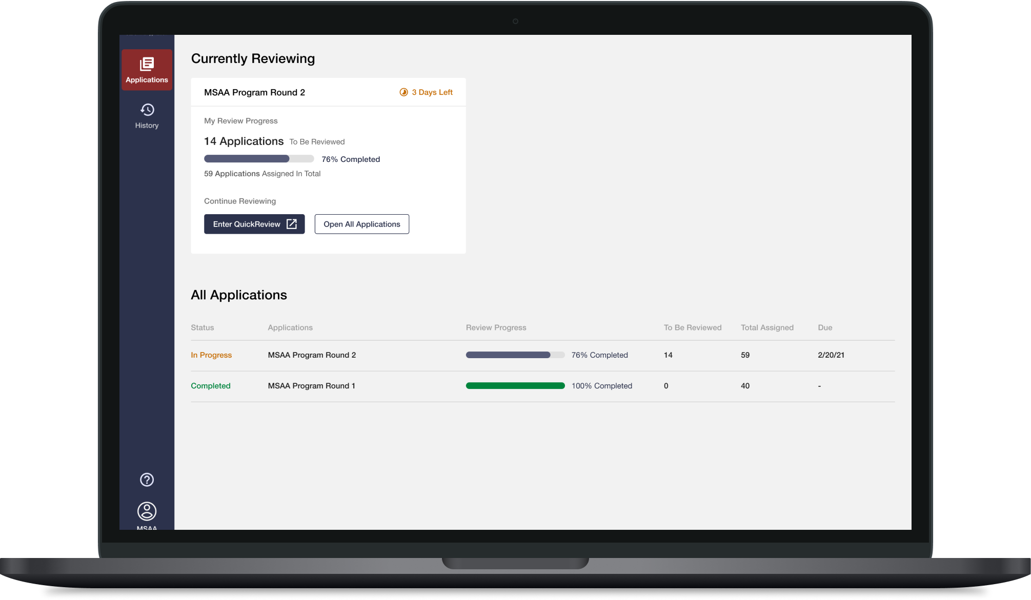Click the 76% progress bar in table
The height and width of the screenshot is (600, 1031).
(515, 355)
